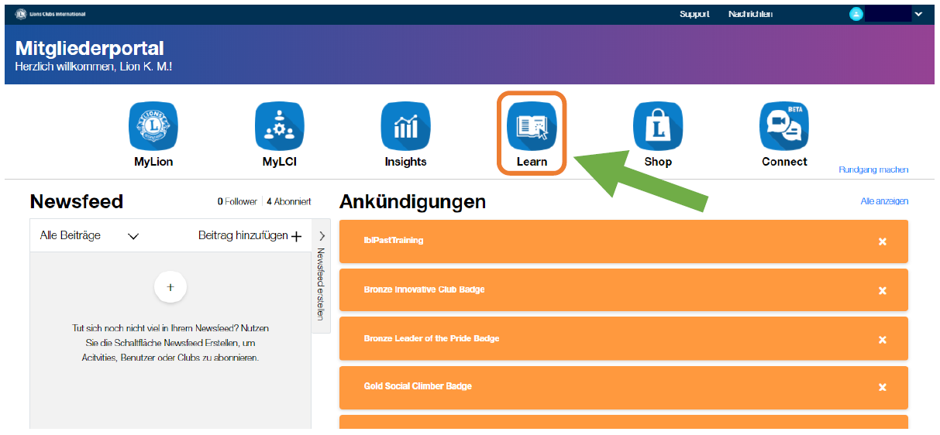Dismiss the Gold Social Climber Badge announcement
Screen dimensions: 940x435
click(882, 388)
